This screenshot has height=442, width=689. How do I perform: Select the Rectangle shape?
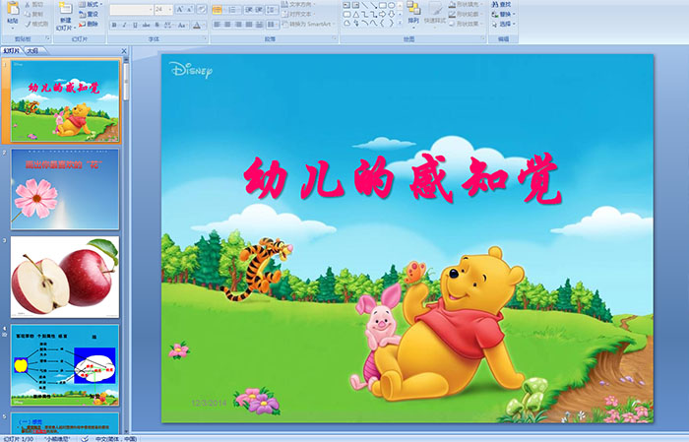pos(382,5)
